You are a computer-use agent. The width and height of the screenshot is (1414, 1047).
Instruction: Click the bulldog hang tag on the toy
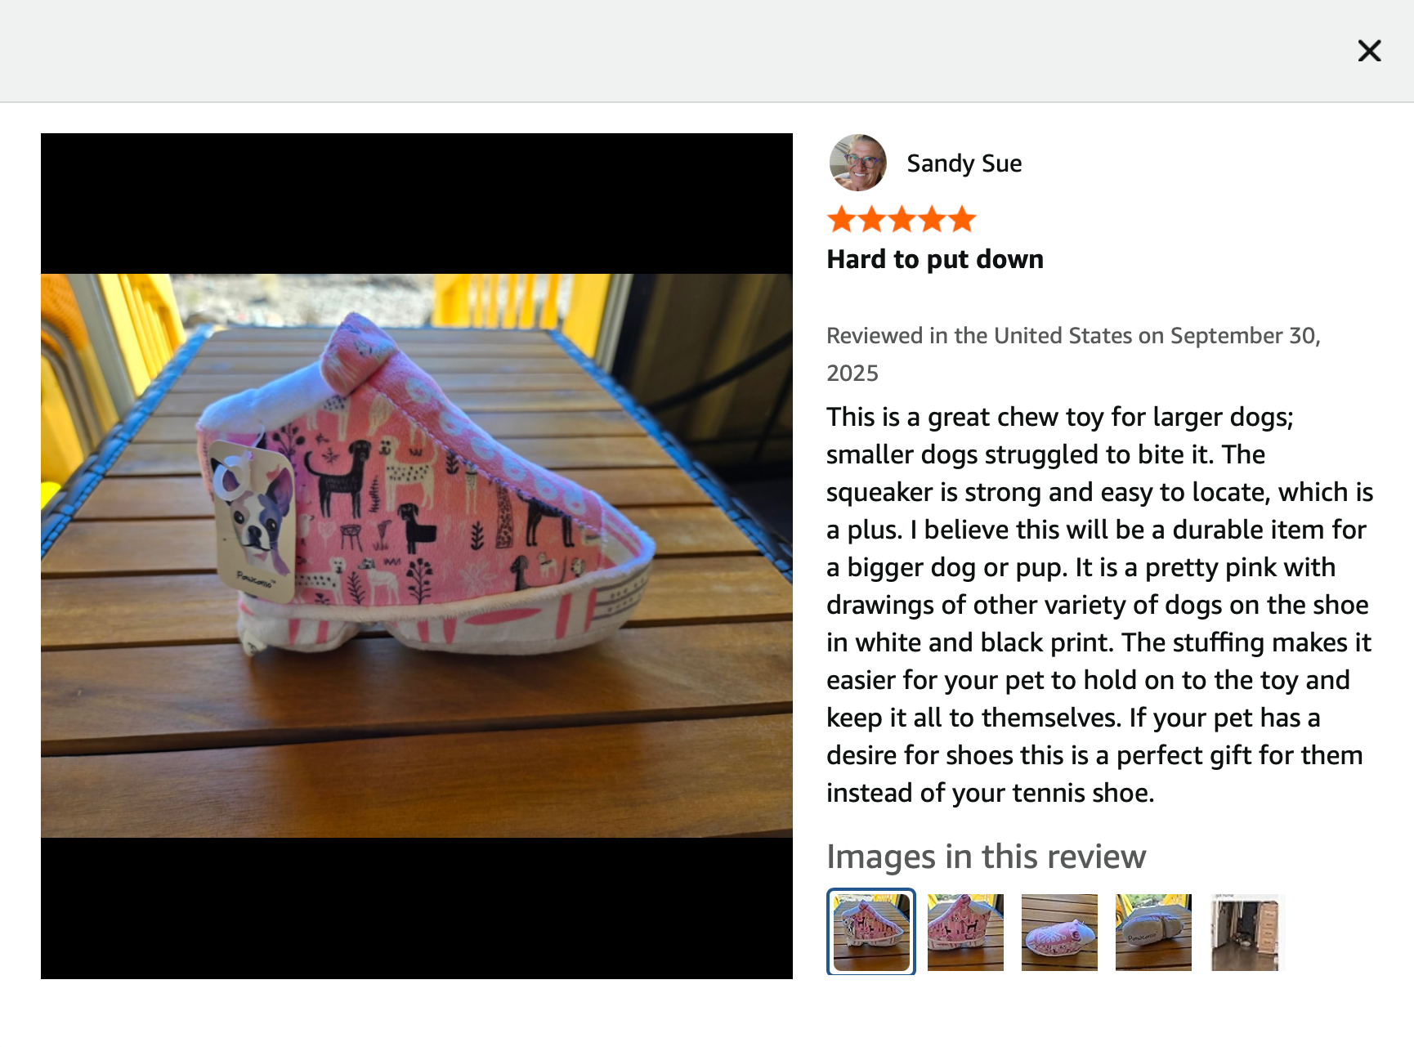pos(252,521)
